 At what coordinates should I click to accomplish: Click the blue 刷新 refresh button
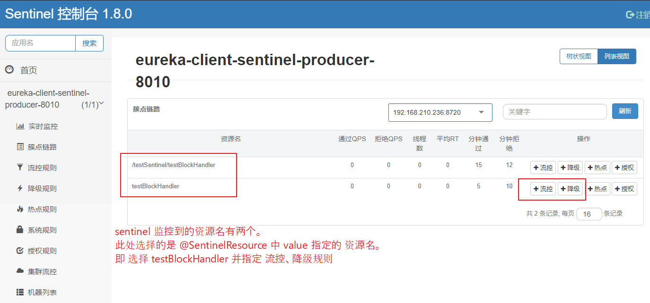[625, 111]
